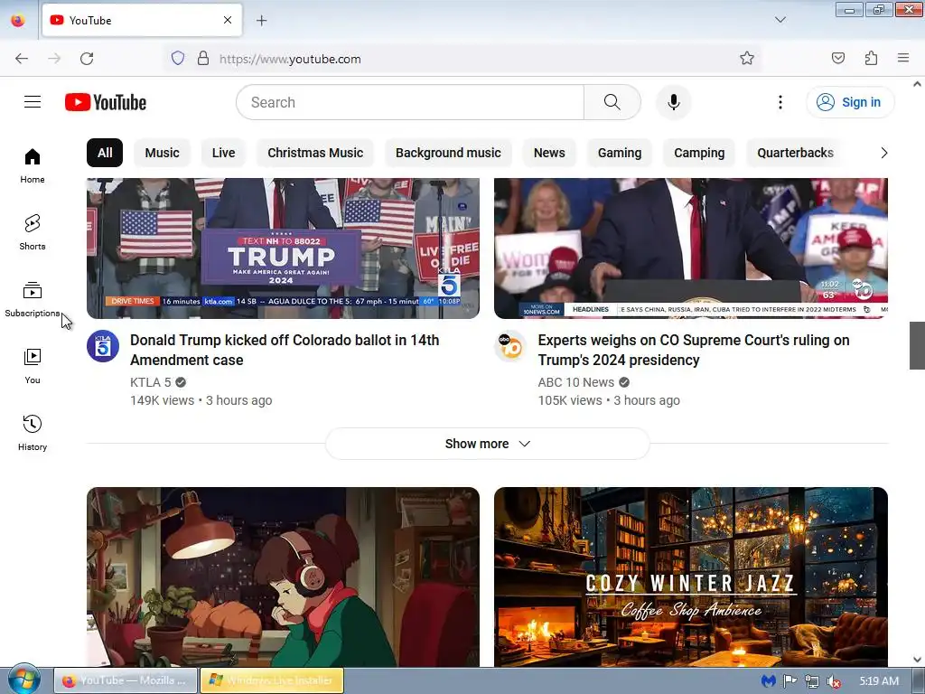Click the ABC 10 News channel avatar

510,346
